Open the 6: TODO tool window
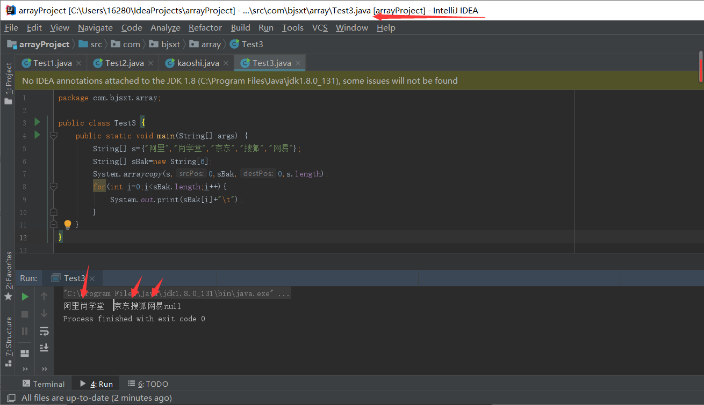Image resolution: width=704 pixels, height=405 pixels. coord(148,384)
